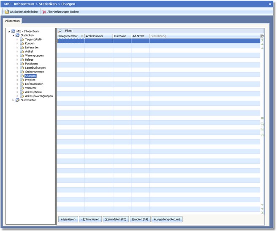
Task: Click the 'Auswertung (Return)' button
Action: 167,219
